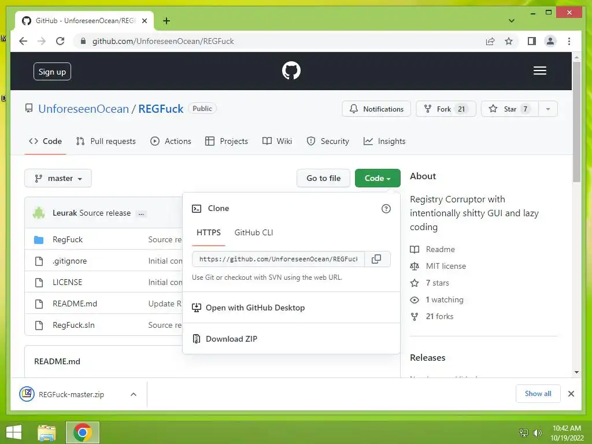Open Windows Start button
This screenshot has height=444, width=592.
pyautogui.click(x=14, y=432)
